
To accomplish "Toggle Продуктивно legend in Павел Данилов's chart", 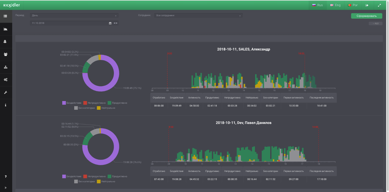I will (x=117, y=177).
